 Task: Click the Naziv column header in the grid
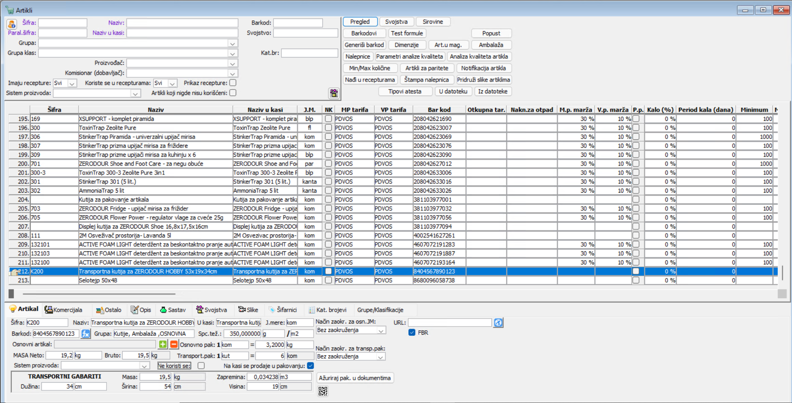point(156,109)
